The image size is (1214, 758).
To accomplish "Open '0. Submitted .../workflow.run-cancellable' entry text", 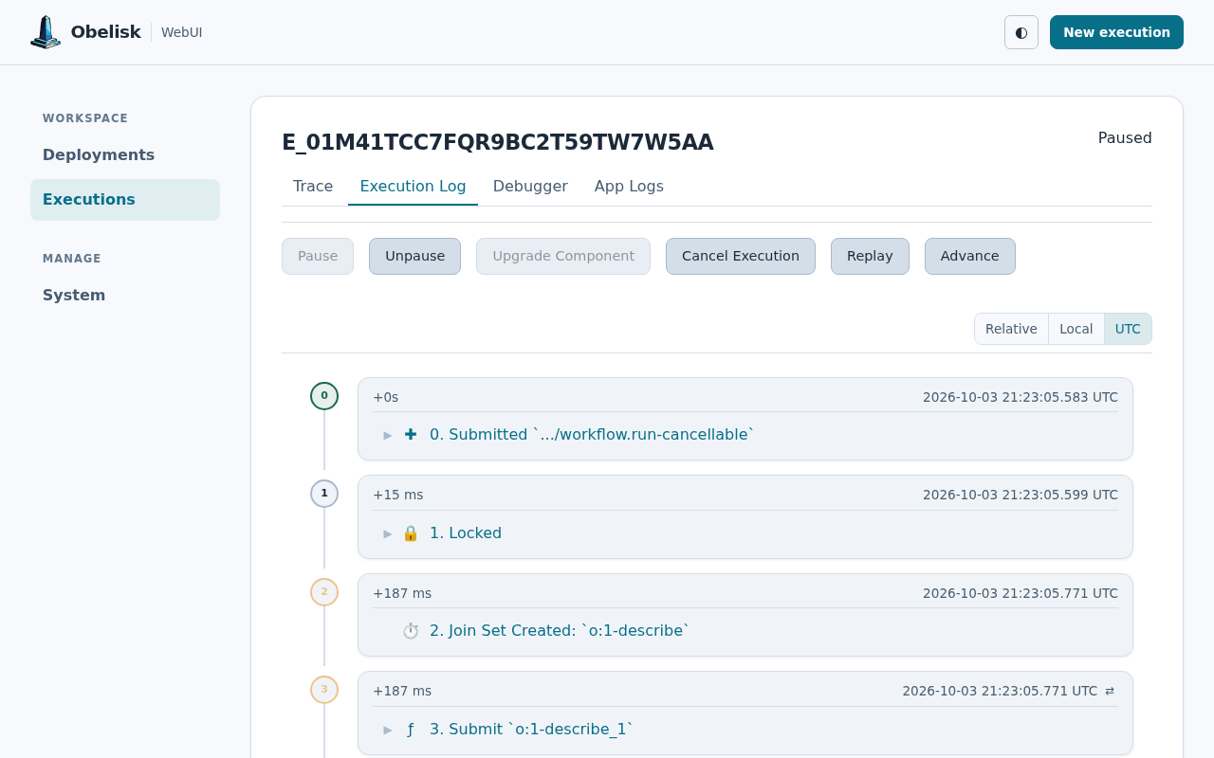I will click(592, 435).
